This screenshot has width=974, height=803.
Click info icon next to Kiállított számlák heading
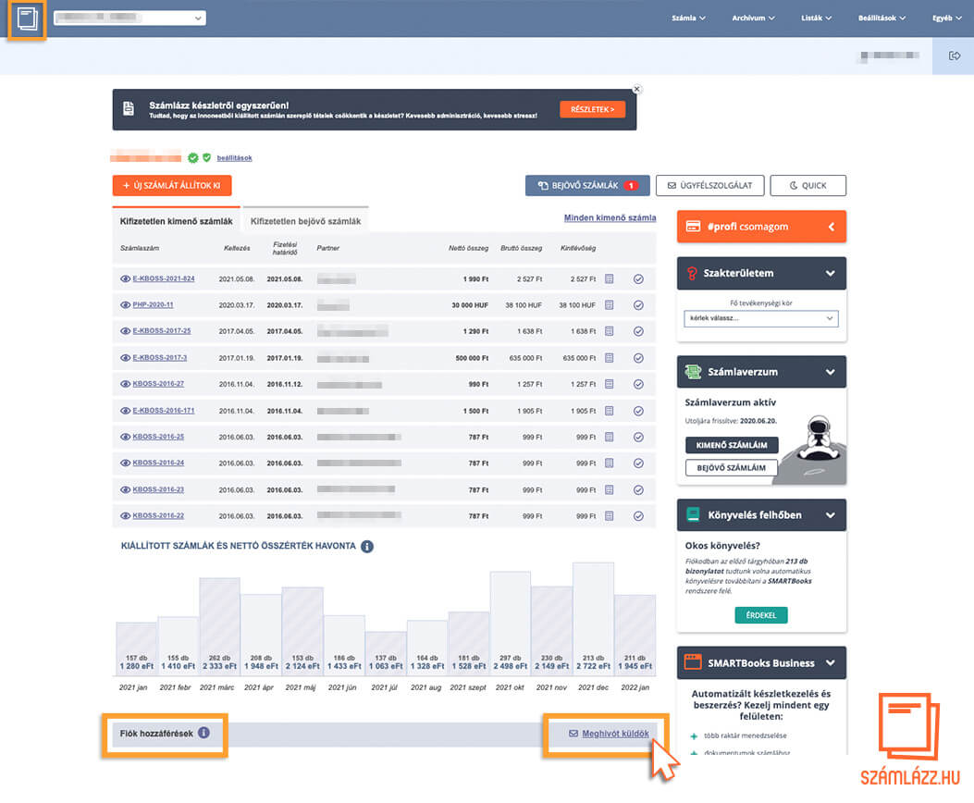coord(367,547)
